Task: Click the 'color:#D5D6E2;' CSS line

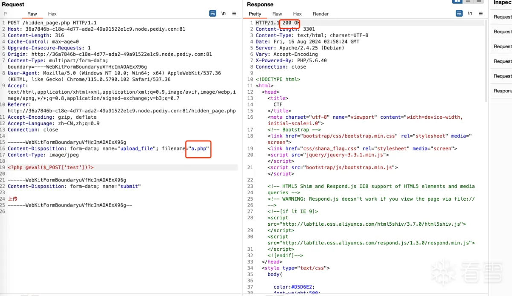Action: pyautogui.click(x=294, y=287)
